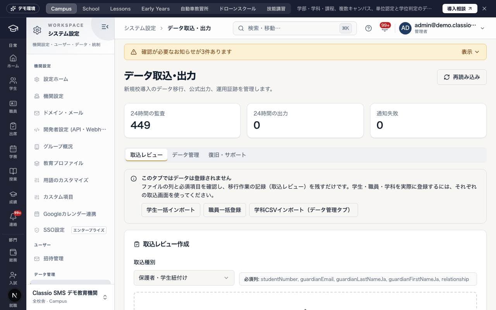Select the 取込レビュー tab
This screenshot has width=496, height=310.
146,155
